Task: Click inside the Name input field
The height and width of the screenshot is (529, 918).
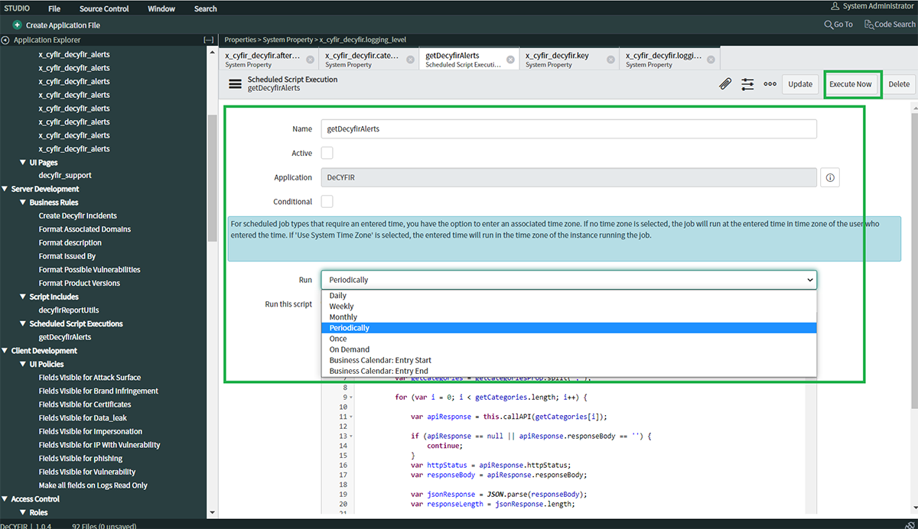Action: [x=568, y=129]
